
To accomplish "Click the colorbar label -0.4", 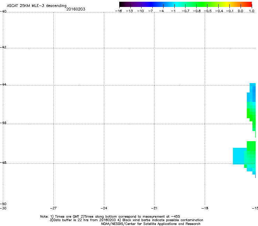I will (219, 11).
